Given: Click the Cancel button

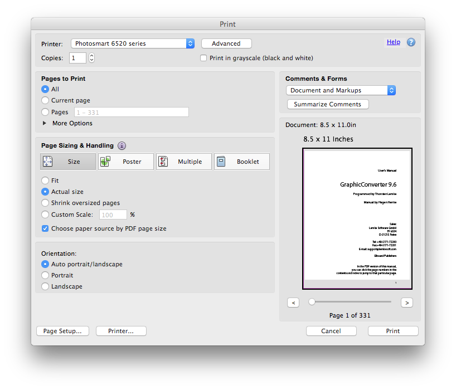Looking at the screenshot, I should pyautogui.click(x=331, y=331).
